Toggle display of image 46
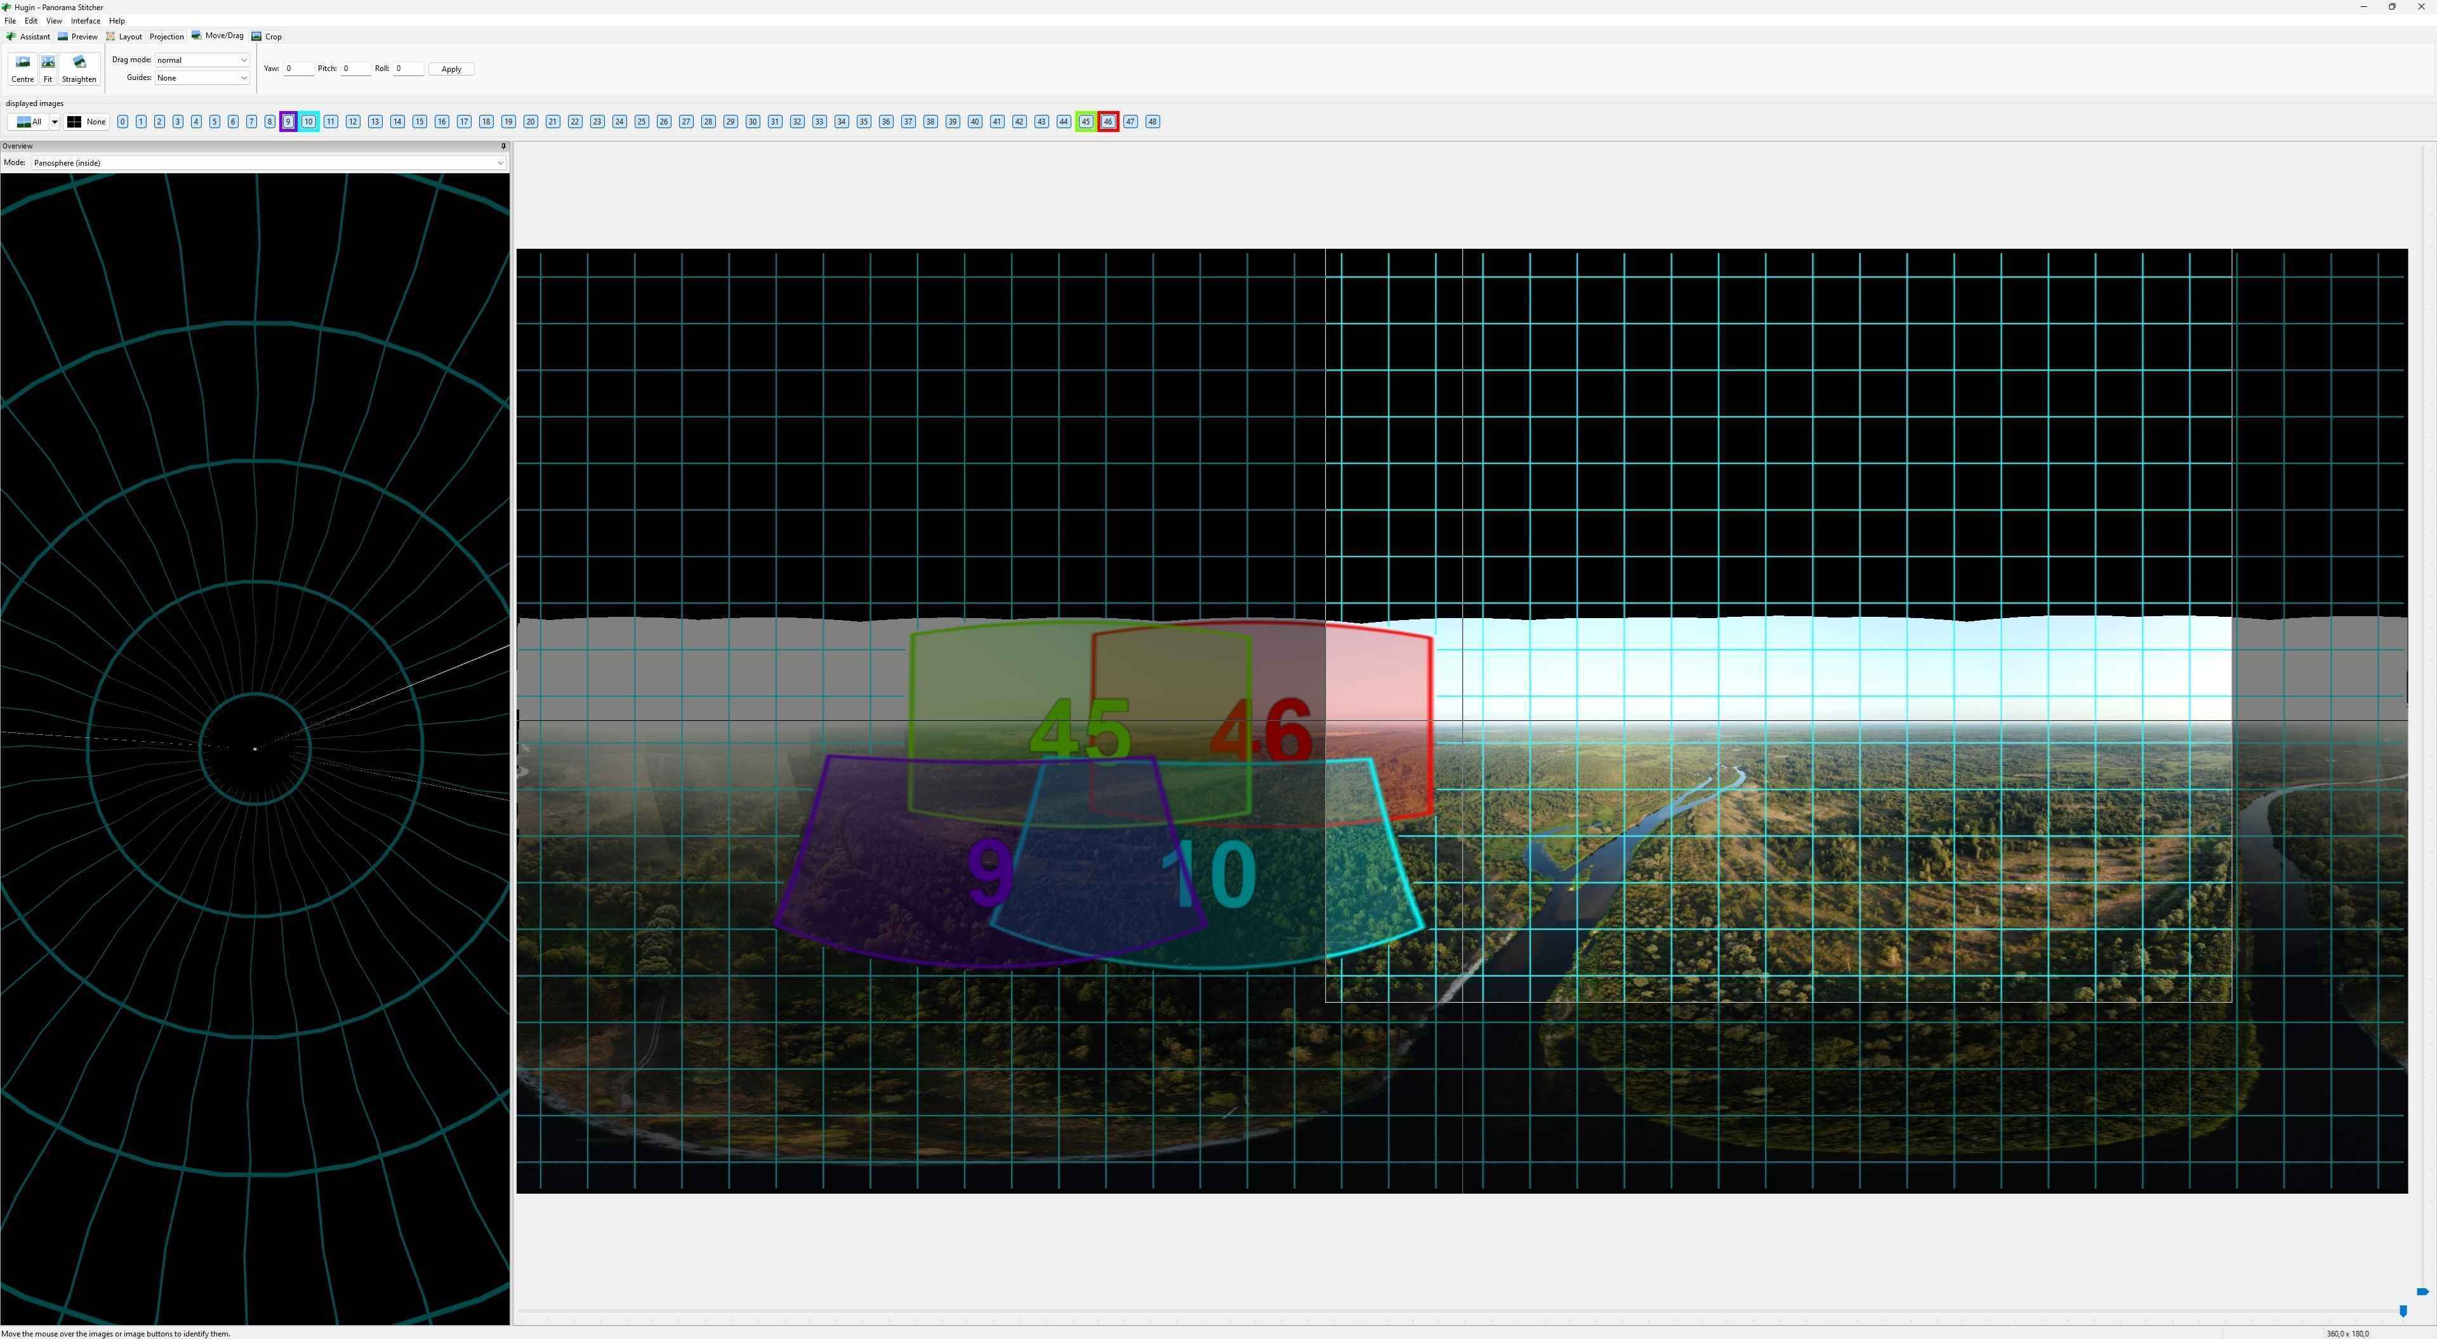 [x=1108, y=122]
